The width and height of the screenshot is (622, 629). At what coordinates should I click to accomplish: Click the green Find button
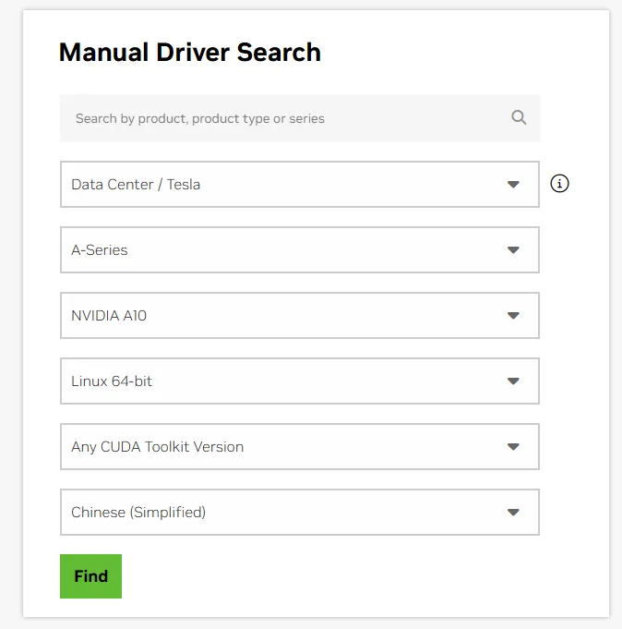pyautogui.click(x=91, y=576)
